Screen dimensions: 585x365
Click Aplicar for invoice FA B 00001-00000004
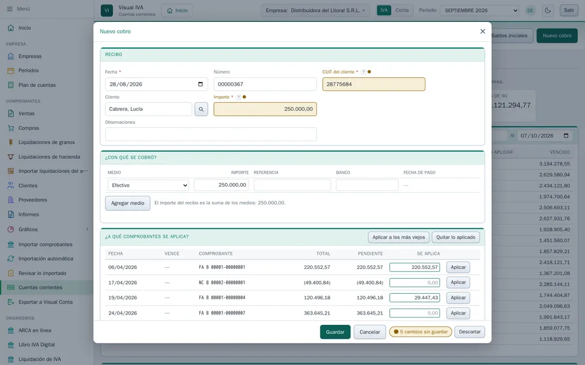tap(458, 297)
